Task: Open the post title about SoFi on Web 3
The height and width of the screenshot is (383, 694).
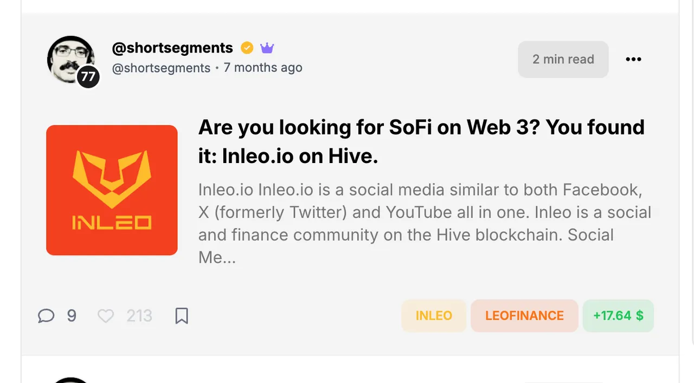Action: click(x=421, y=142)
